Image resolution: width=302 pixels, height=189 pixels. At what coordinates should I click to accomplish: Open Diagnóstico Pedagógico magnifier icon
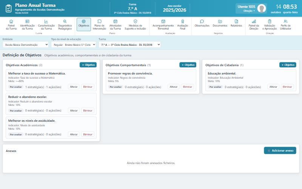pos(65,21)
